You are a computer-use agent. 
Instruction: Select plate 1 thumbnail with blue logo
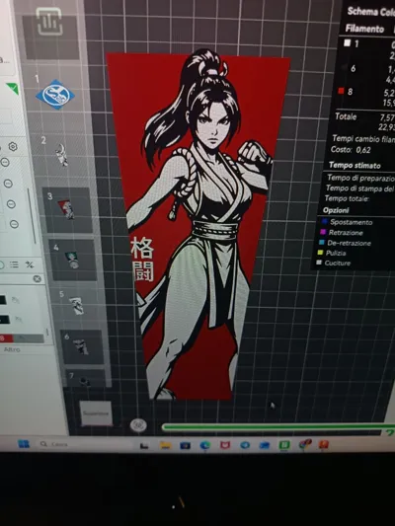[x=54, y=95]
